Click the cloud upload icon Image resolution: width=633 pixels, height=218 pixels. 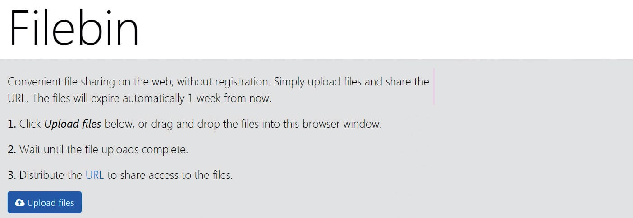point(20,203)
